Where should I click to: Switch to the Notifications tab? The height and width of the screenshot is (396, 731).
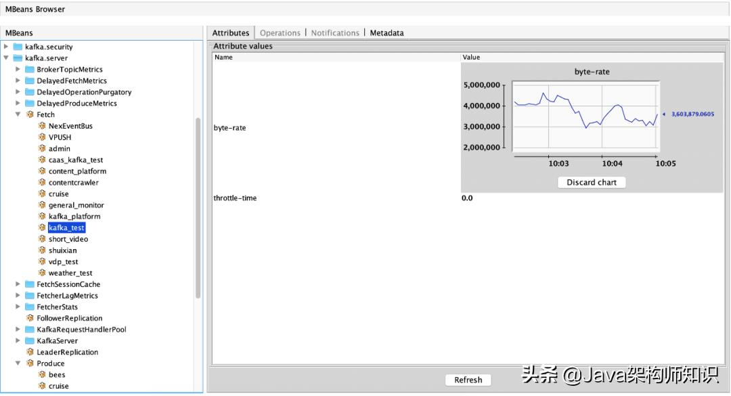[x=335, y=32]
